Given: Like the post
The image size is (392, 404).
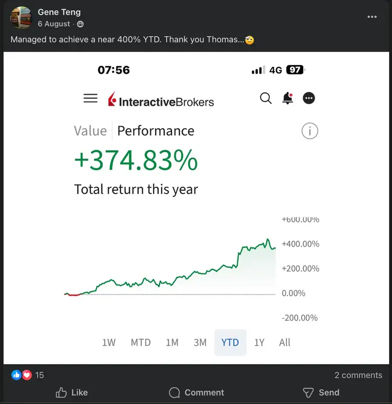Looking at the screenshot, I should [x=72, y=392].
